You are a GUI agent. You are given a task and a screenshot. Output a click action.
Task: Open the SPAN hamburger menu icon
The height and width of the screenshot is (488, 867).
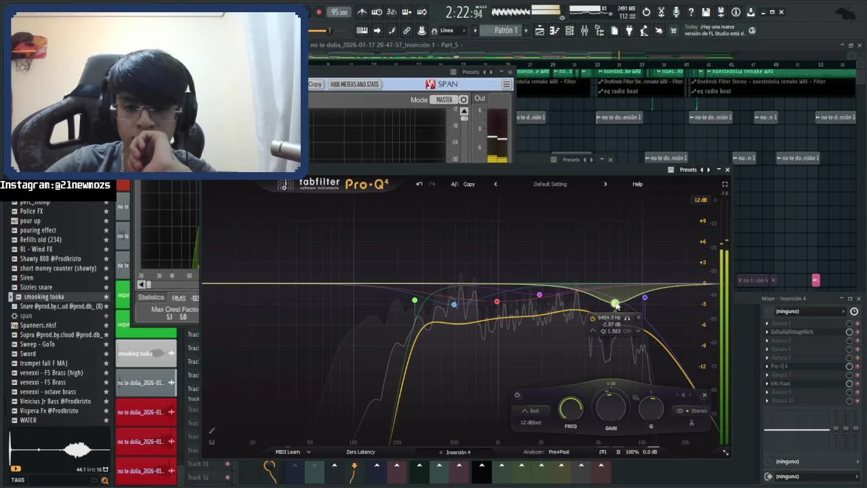[506, 84]
